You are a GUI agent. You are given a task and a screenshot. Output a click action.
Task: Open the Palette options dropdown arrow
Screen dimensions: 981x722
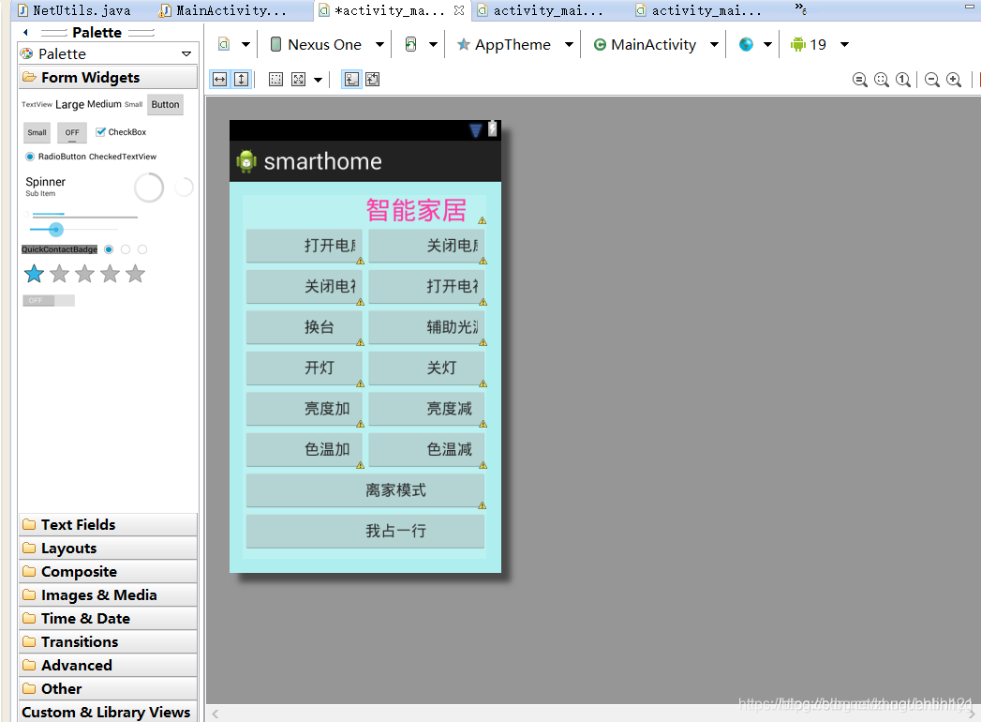(186, 53)
